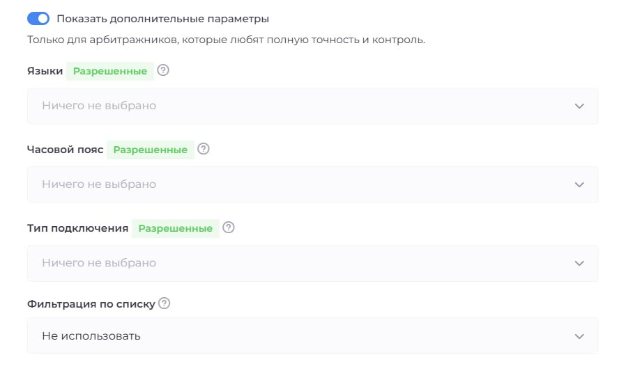Click the 'Языки' field label text
Image resolution: width=626 pixels, height=373 pixels.
(45, 71)
